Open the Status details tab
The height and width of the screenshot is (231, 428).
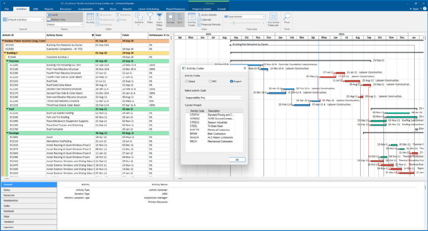(29, 190)
